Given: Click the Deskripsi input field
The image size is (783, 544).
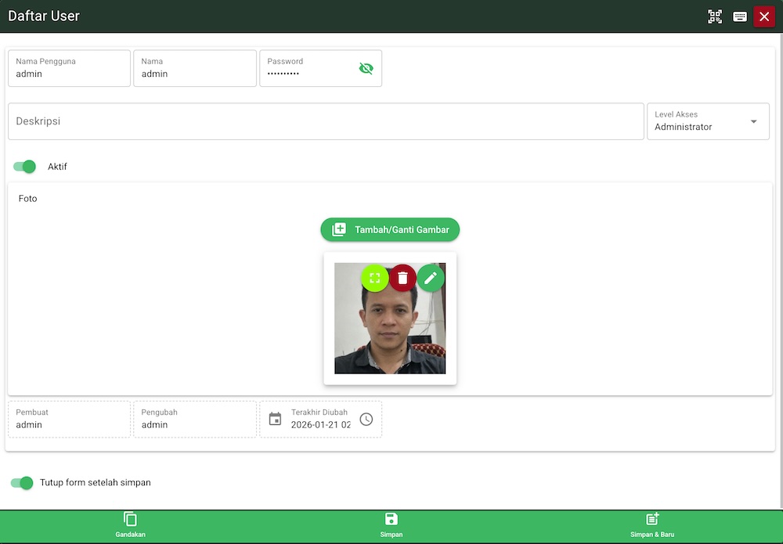Looking at the screenshot, I should tap(324, 121).
